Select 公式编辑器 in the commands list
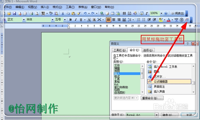This screenshot has width=200, height=120. click(169, 82)
